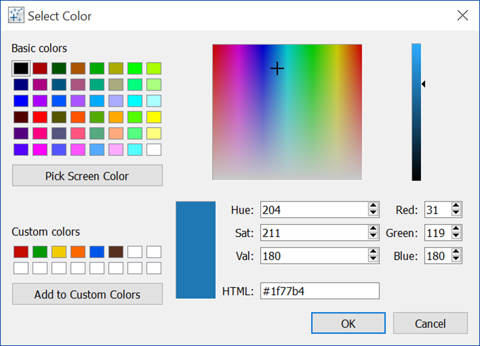Close the Select Color dialog

(x=462, y=16)
